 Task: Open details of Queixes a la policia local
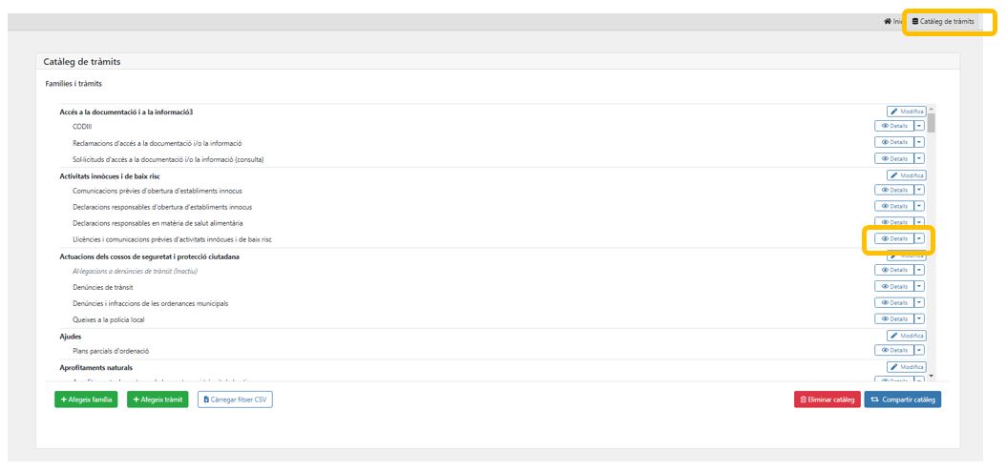pos(894,318)
